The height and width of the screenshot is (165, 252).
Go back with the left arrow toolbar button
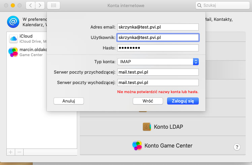(x=30, y=6)
